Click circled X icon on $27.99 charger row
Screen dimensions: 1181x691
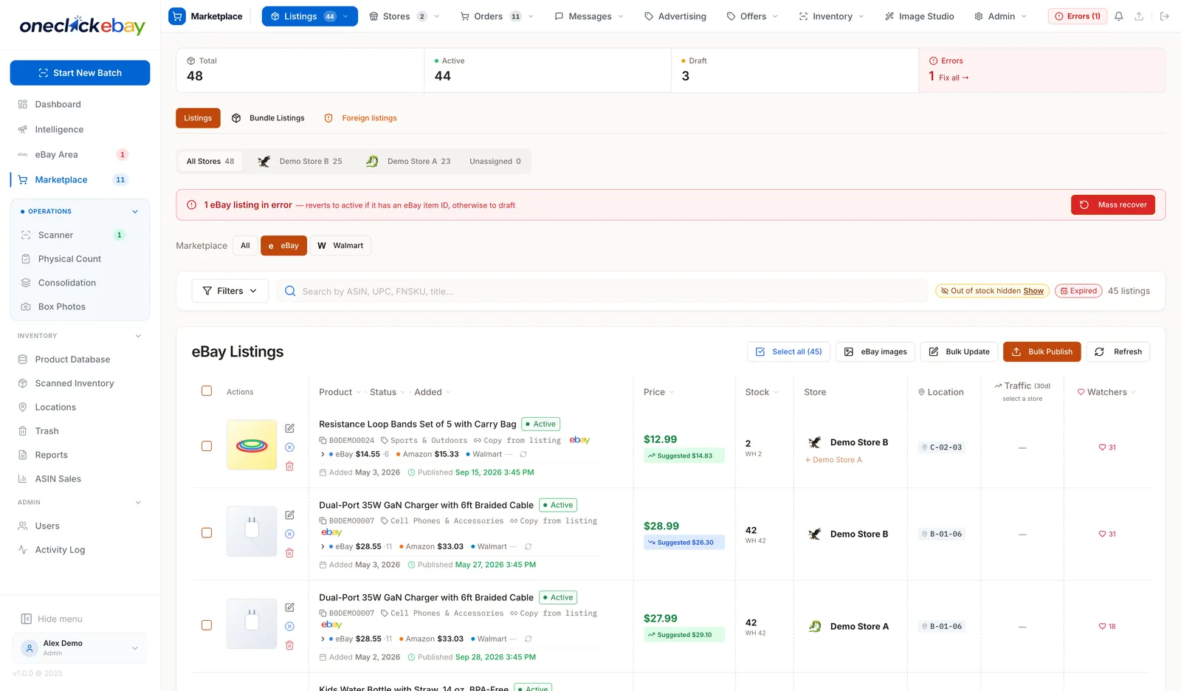(x=289, y=626)
